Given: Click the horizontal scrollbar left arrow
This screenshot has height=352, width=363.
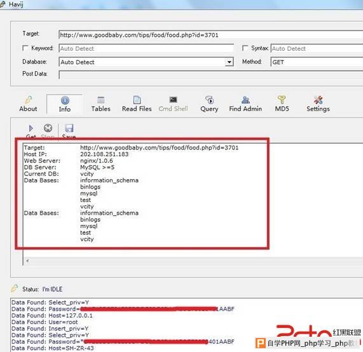Looking at the screenshot, I should [x=27, y=261].
